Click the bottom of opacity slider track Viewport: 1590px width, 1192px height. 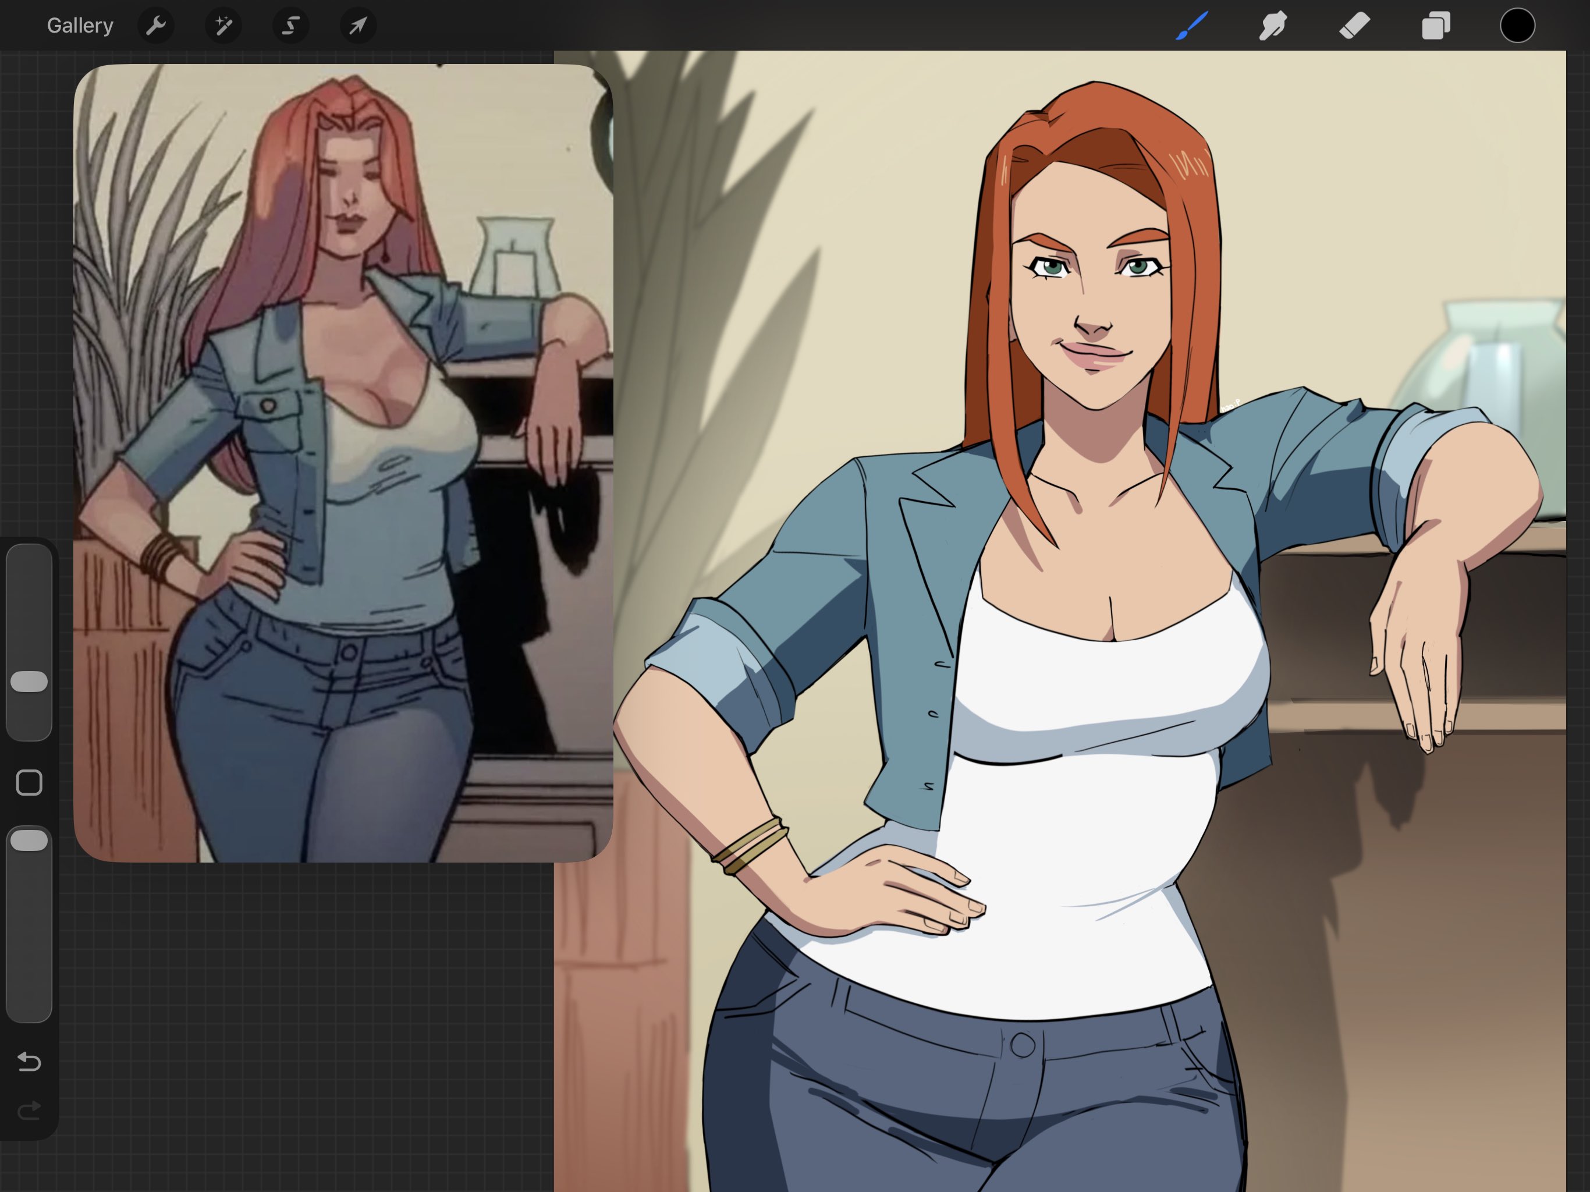coord(29,1003)
